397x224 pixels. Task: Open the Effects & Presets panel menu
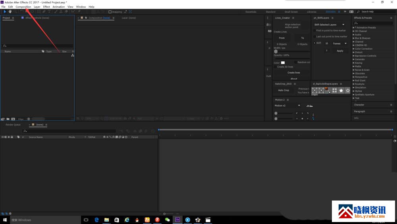[x=391, y=18]
